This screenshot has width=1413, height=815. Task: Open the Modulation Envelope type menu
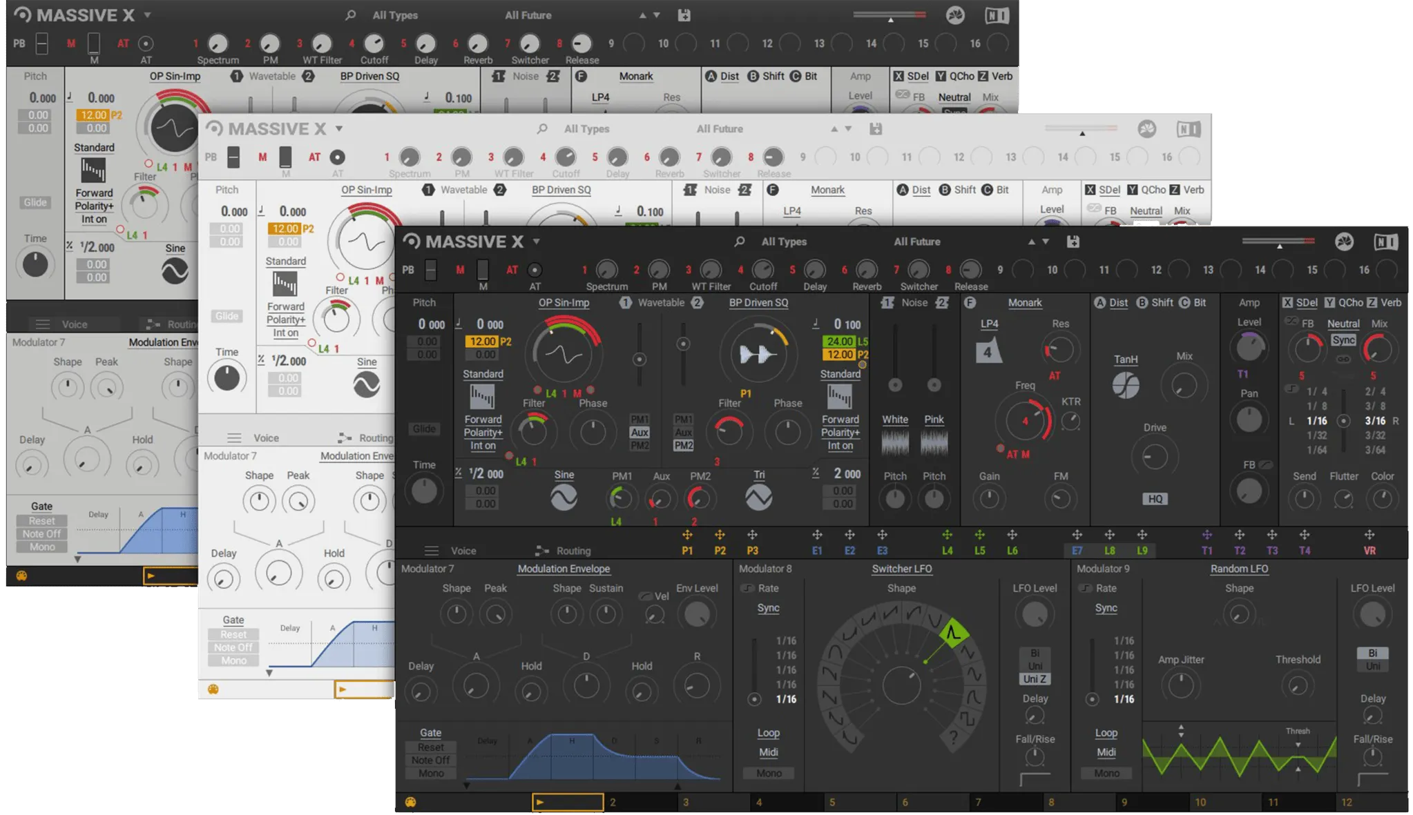coord(564,569)
